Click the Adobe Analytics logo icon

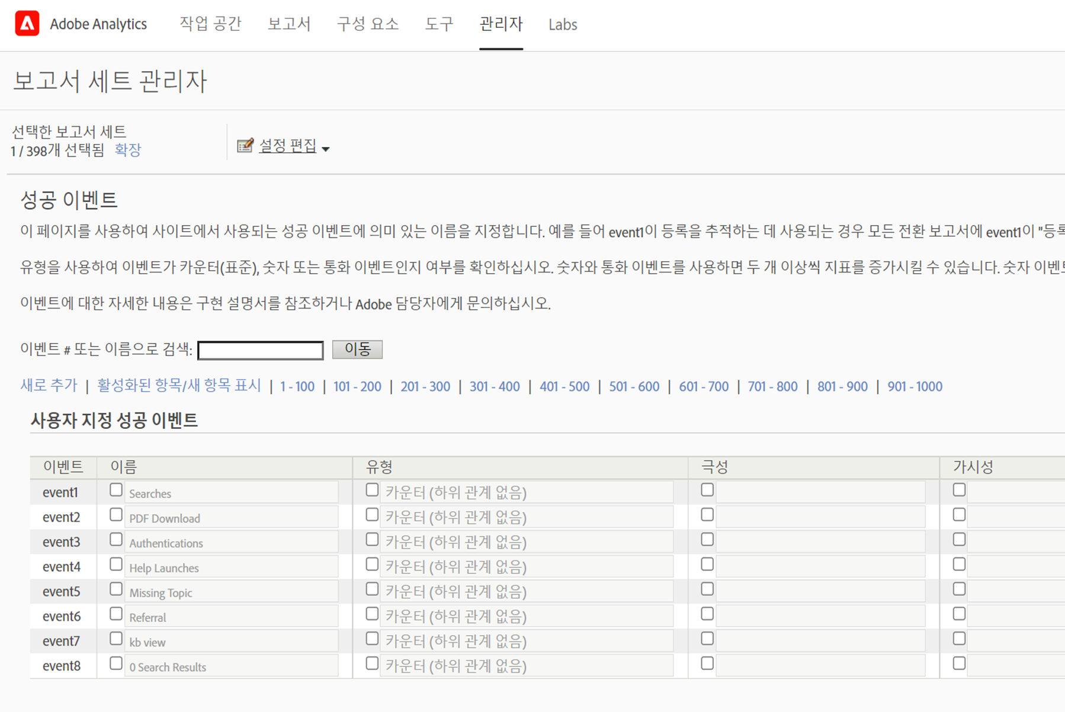(x=27, y=24)
